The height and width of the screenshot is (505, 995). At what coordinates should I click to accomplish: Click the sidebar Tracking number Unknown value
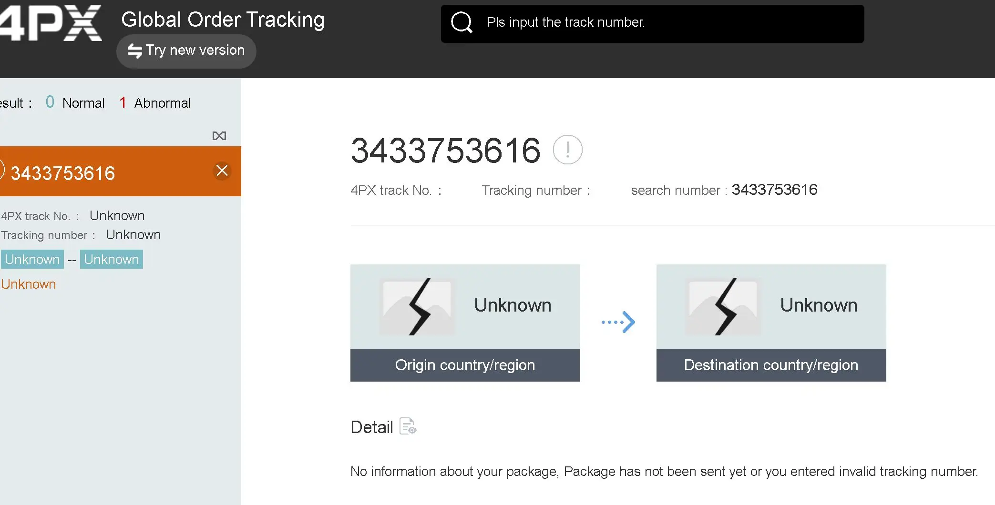coord(133,235)
